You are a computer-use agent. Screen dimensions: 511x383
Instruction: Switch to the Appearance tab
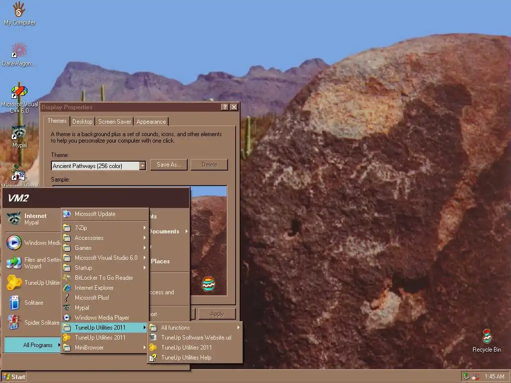pyautogui.click(x=151, y=122)
